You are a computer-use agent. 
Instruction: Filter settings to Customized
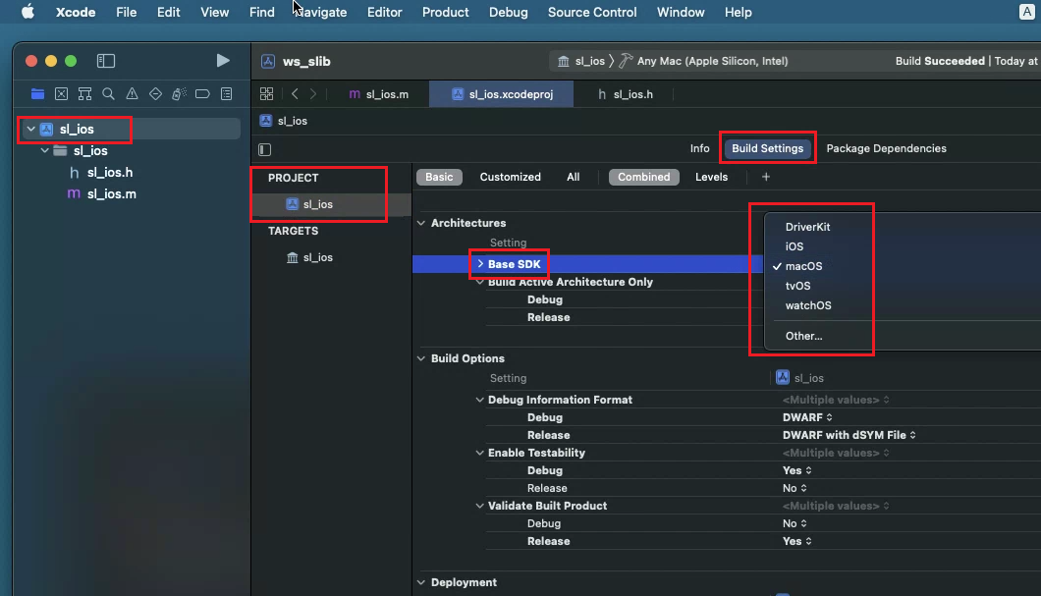510,177
